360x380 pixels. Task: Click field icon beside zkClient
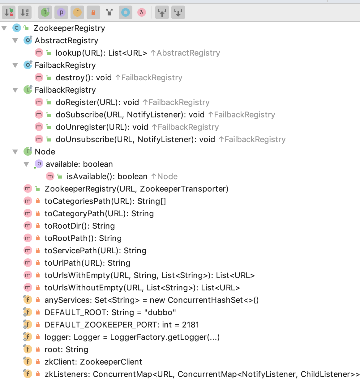(x=28, y=362)
